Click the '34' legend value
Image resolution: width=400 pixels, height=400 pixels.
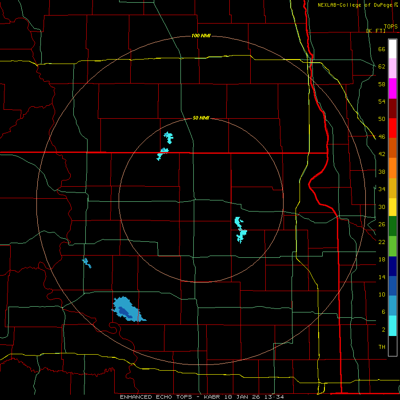382,189
